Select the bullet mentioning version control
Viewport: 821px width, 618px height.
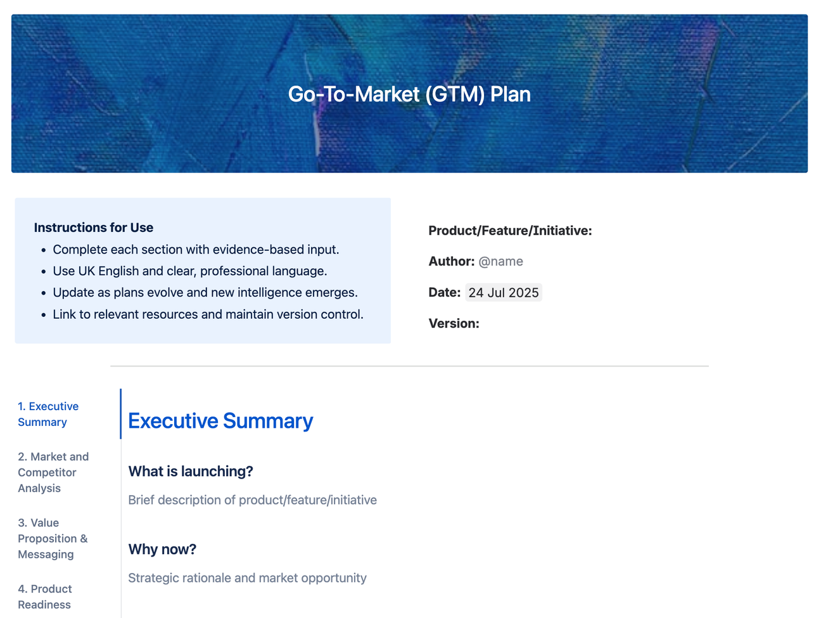pos(208,314)
